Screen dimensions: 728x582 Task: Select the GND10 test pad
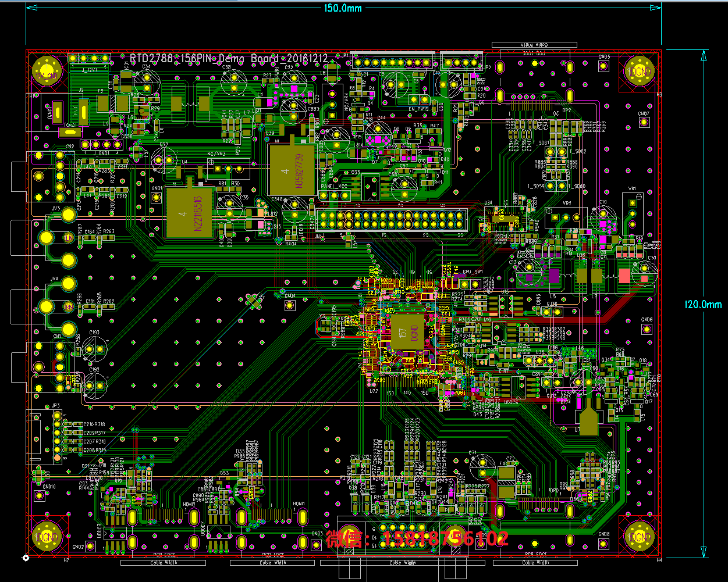coord(39,495)
